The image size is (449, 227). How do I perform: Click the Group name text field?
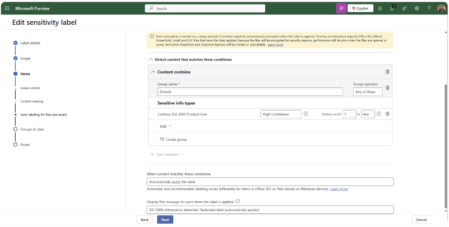click(x=250, y=92)
